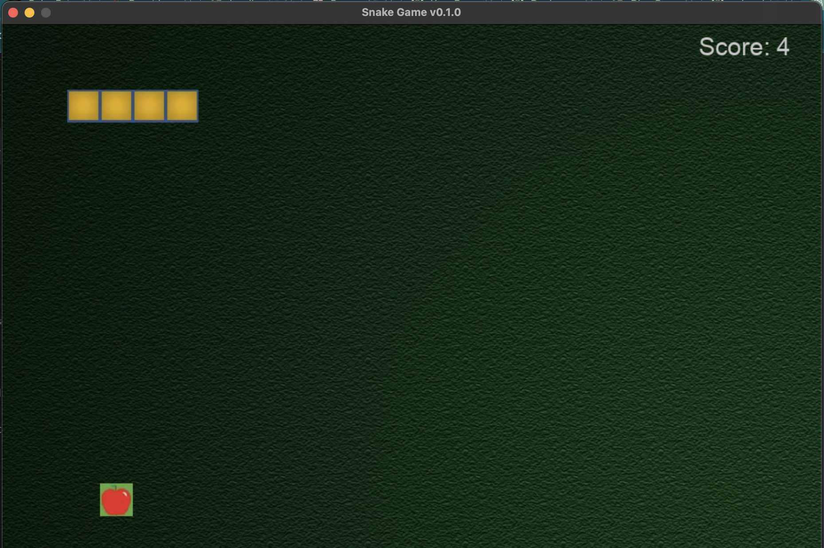824x548 pixels.
Task: Click the "v0.1.0" version text in title
Action: (x=445, y=12)
